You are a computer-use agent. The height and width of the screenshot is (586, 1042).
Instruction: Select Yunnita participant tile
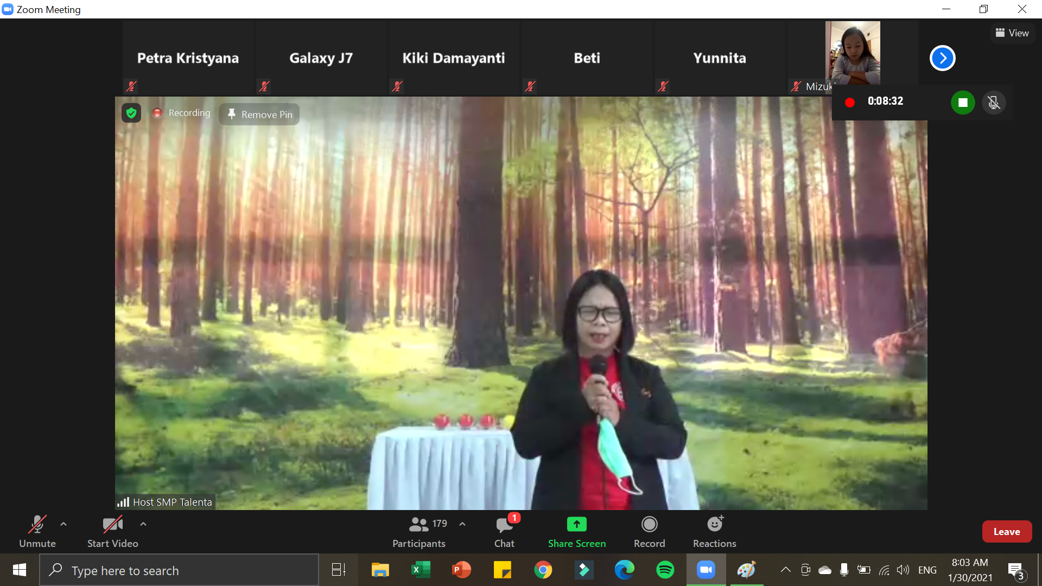click(720, 58)
